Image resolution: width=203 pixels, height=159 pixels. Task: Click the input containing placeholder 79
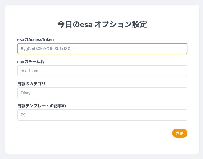tap(102, 115)
